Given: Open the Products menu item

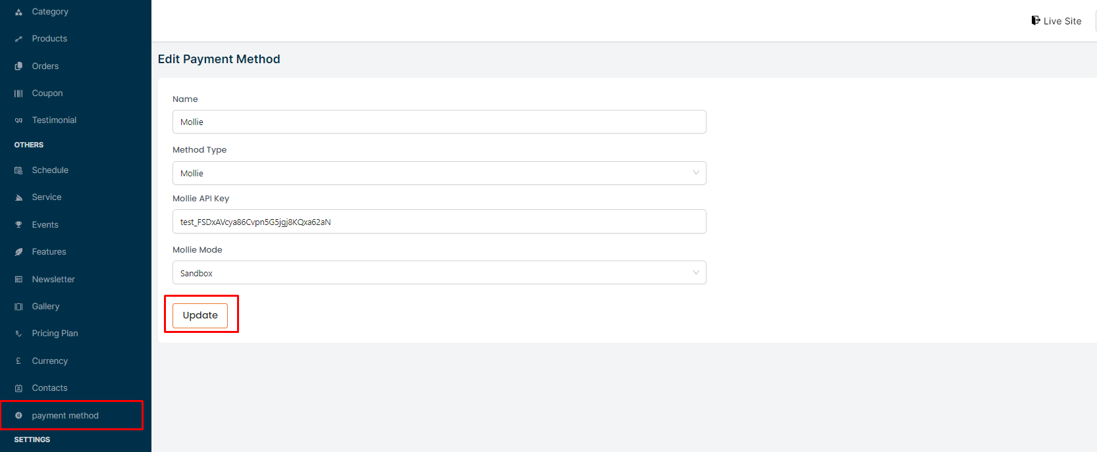Looking at the screenshot, I should click(49, 39).
